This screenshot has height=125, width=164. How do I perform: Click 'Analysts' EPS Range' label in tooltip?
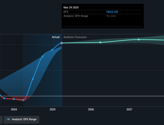(76, 16)
